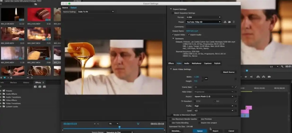Open Source Range dropdown
The height and width of the screenshot is (133, 292).
[119, 132]
